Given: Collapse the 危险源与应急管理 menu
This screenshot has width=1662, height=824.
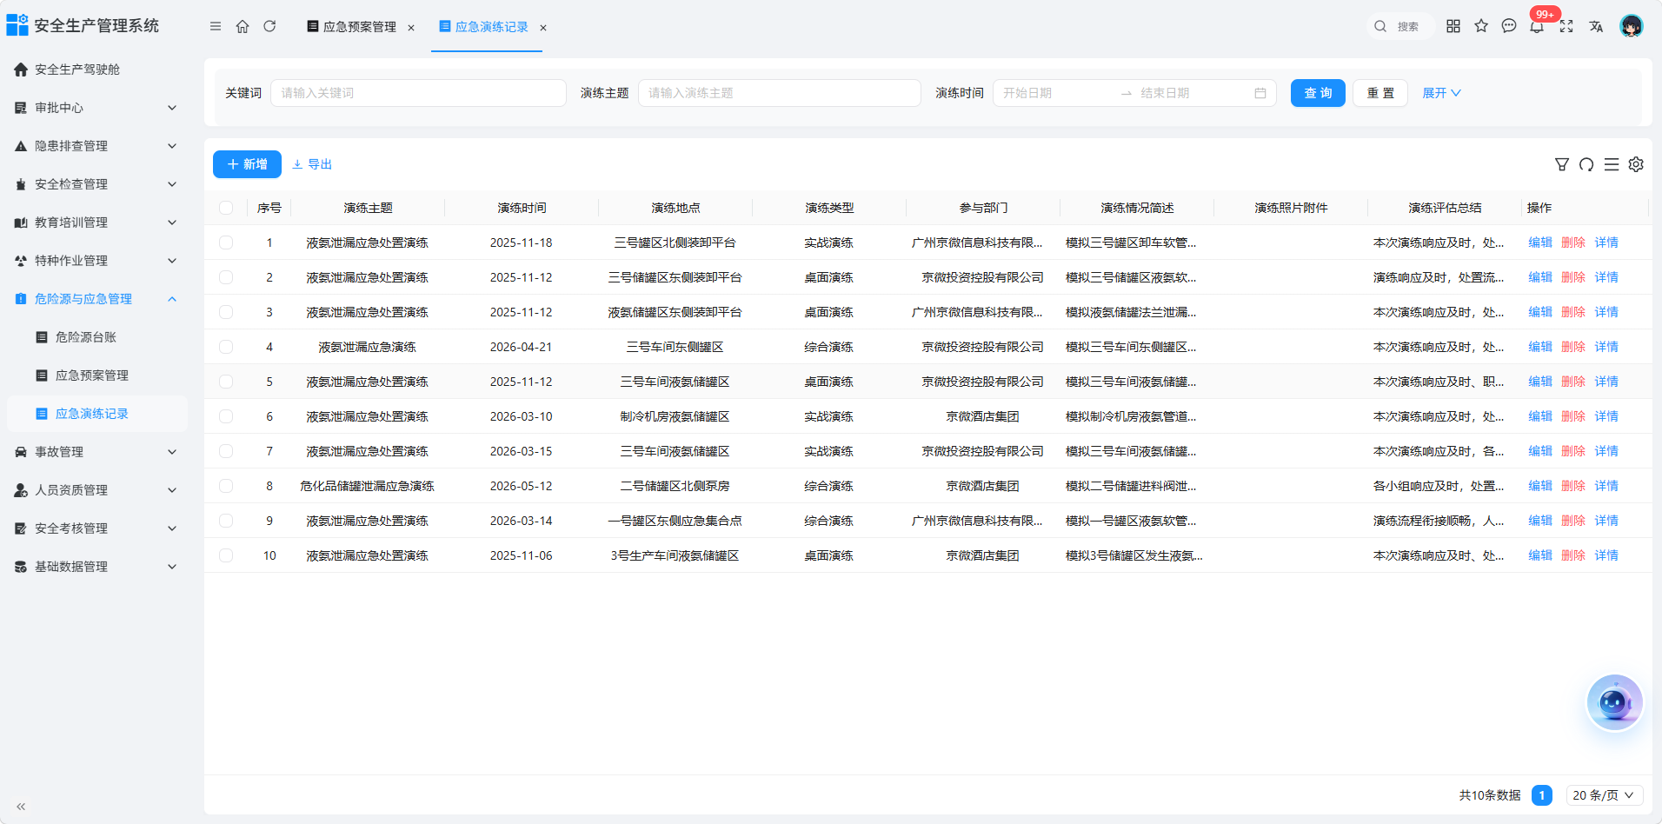Looking at the screenshot, I should 96,299.
